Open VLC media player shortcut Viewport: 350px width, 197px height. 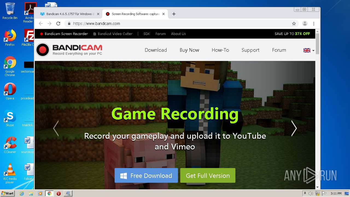point(10,173)
